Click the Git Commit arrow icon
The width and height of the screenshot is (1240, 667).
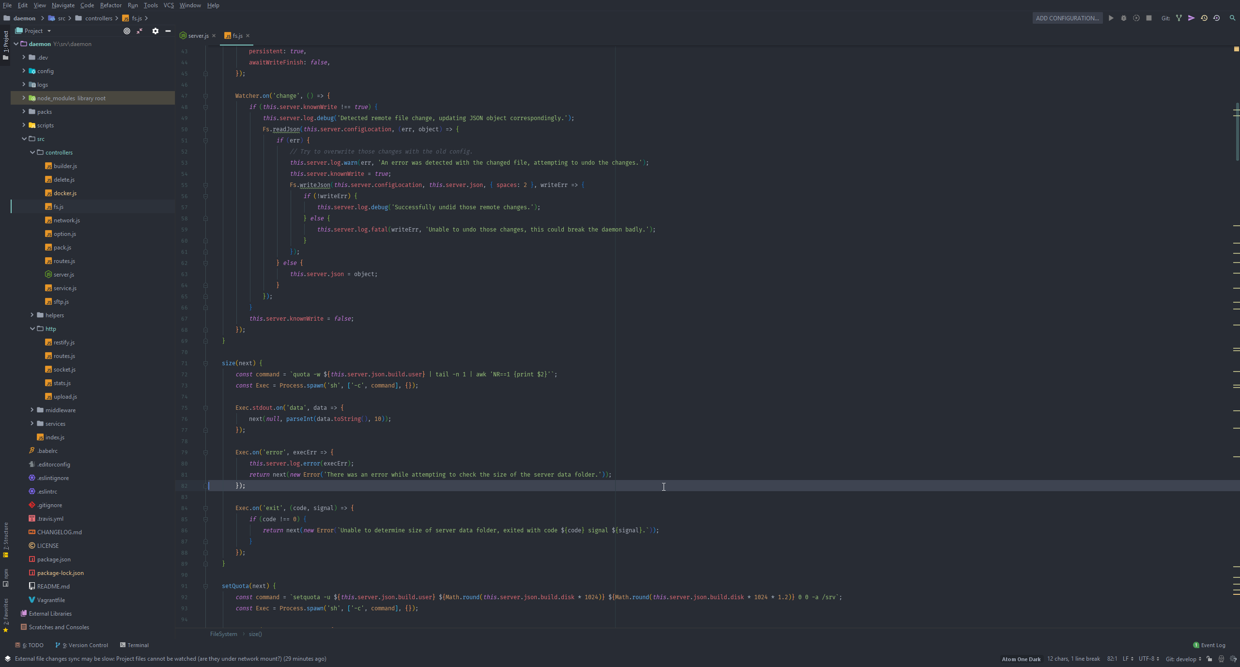click(x=1191, y=18)
